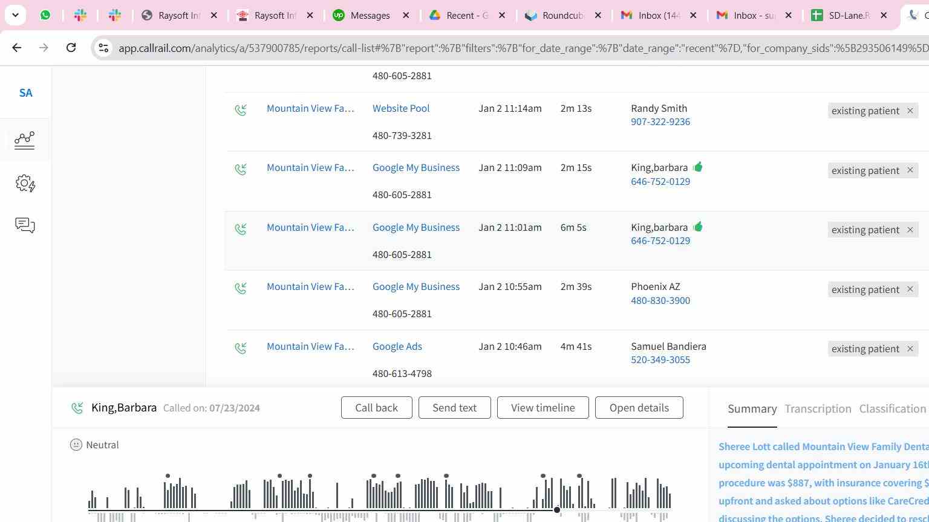The height and width of the screenshot is (522, 929).
Task: View site information icon in address bar
Action: tap(103, 48)
